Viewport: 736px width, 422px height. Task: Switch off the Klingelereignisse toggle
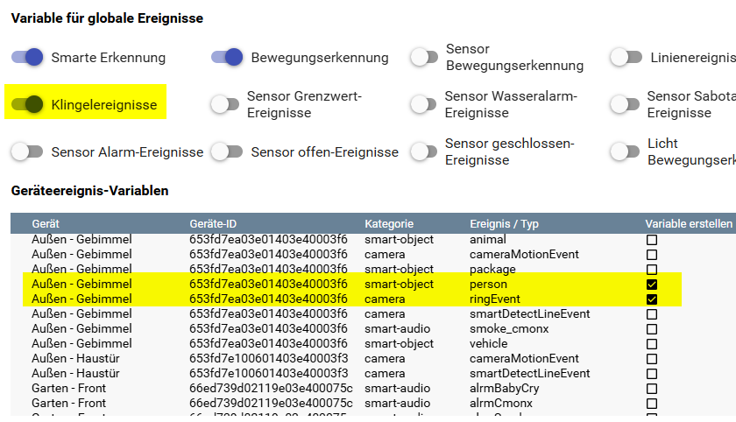(27, 105)
